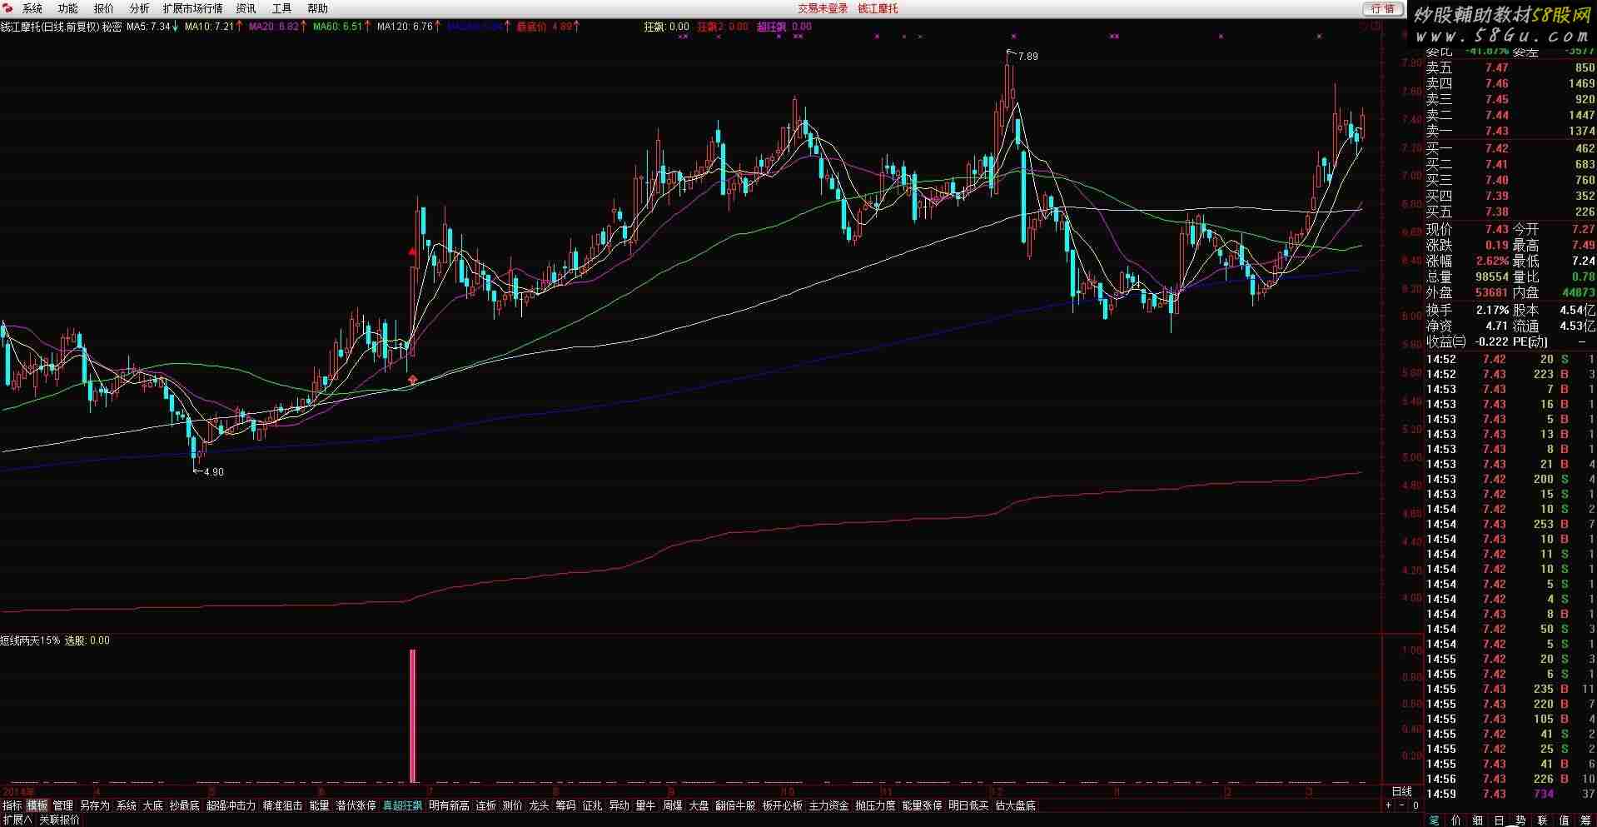
Task: Click the 交易未登录 status link
Action: (823, 8)
